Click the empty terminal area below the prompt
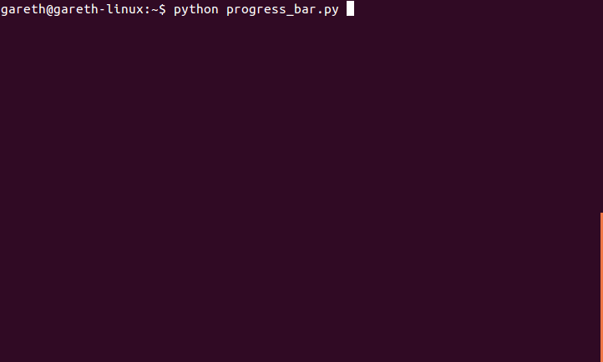Screen dimensions: 603x362 [x=300, y=189]
